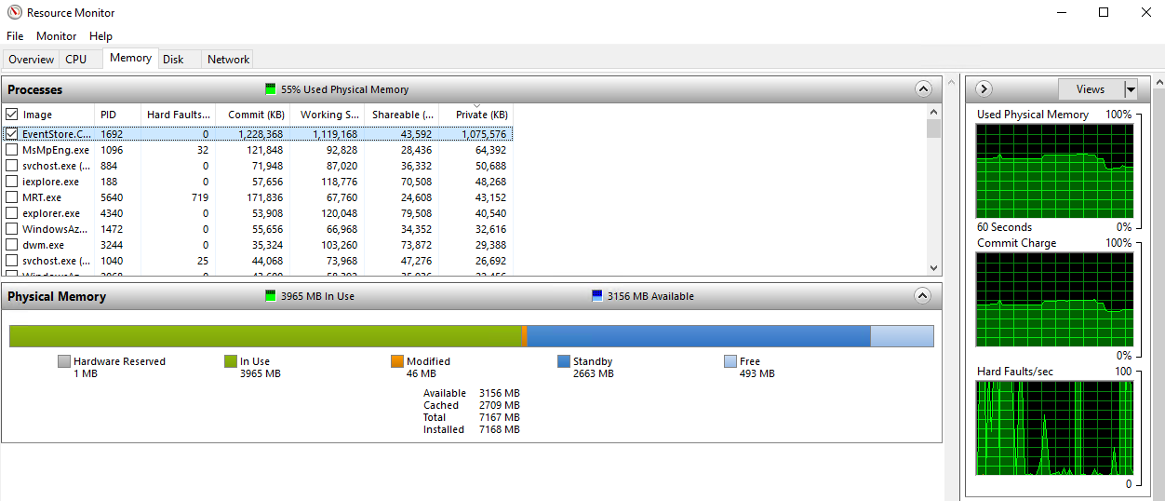
Task: Switch to the Network tab
Action: [x=228, y=59]
